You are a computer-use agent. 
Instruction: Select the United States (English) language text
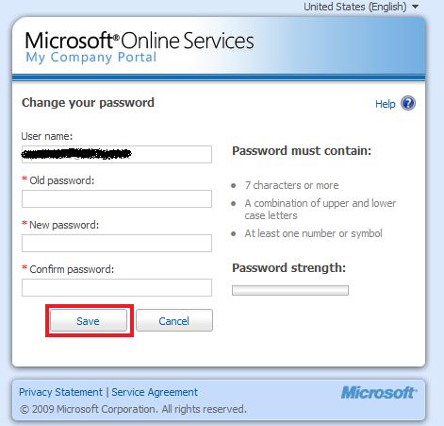pos(355,7)
